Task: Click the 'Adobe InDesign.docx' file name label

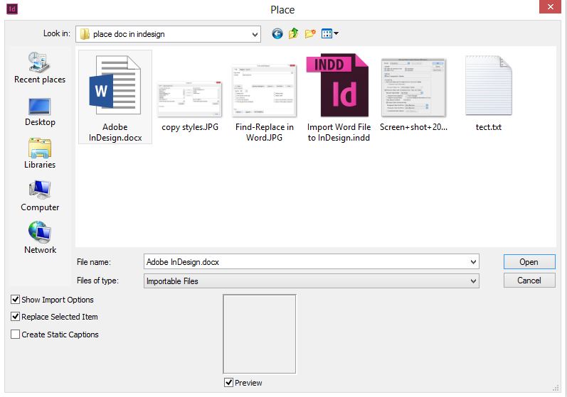Action: click(x=115, y=132)
